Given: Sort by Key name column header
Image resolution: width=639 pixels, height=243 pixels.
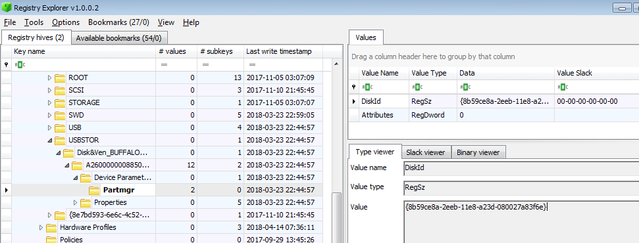Looking at the screenshot, I should 84,52.
